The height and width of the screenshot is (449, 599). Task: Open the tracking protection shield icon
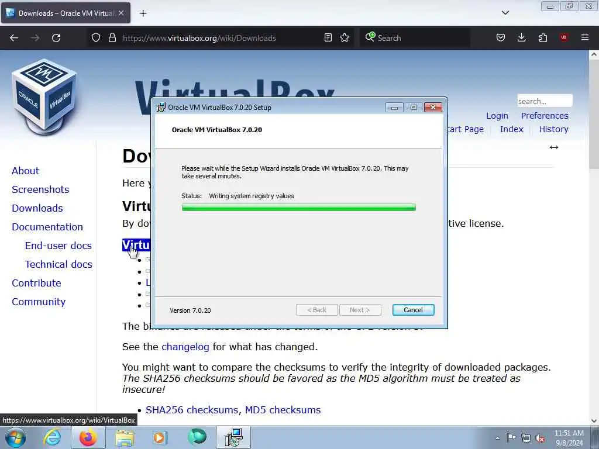(96, 38)
